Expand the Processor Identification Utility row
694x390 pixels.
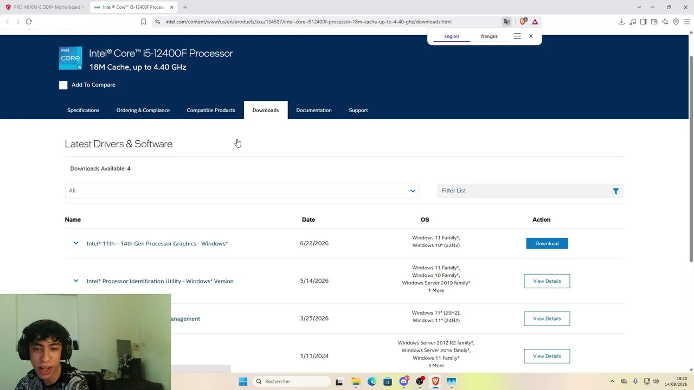click(x=76, y=281)
